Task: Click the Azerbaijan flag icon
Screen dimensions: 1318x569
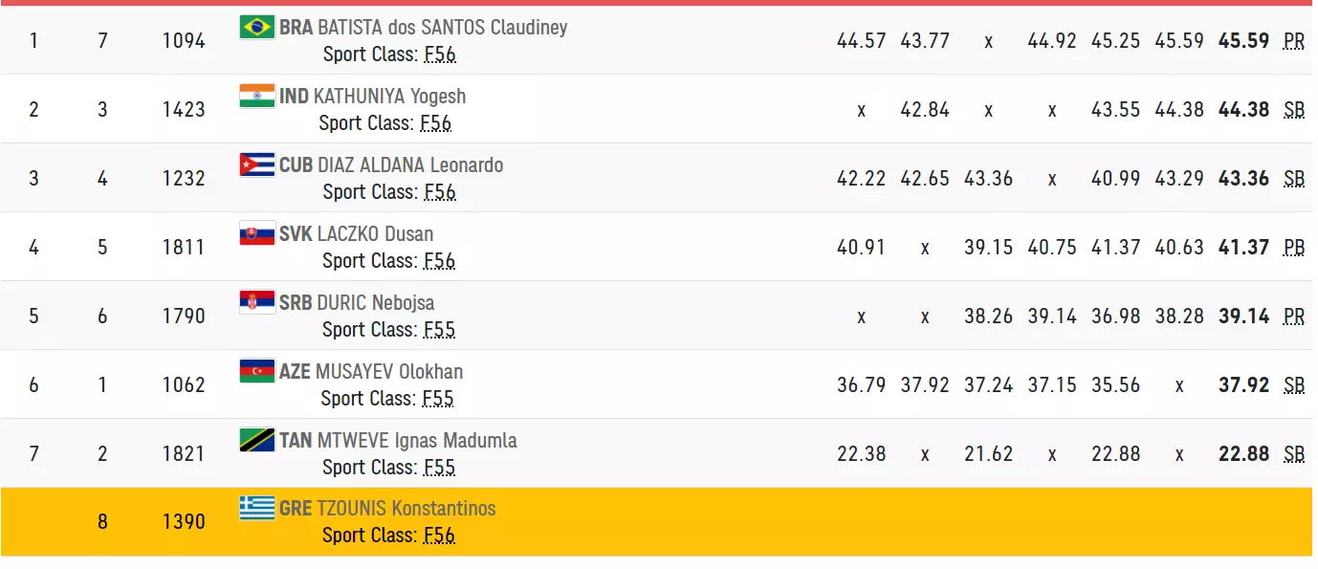Action: [256, 371]
